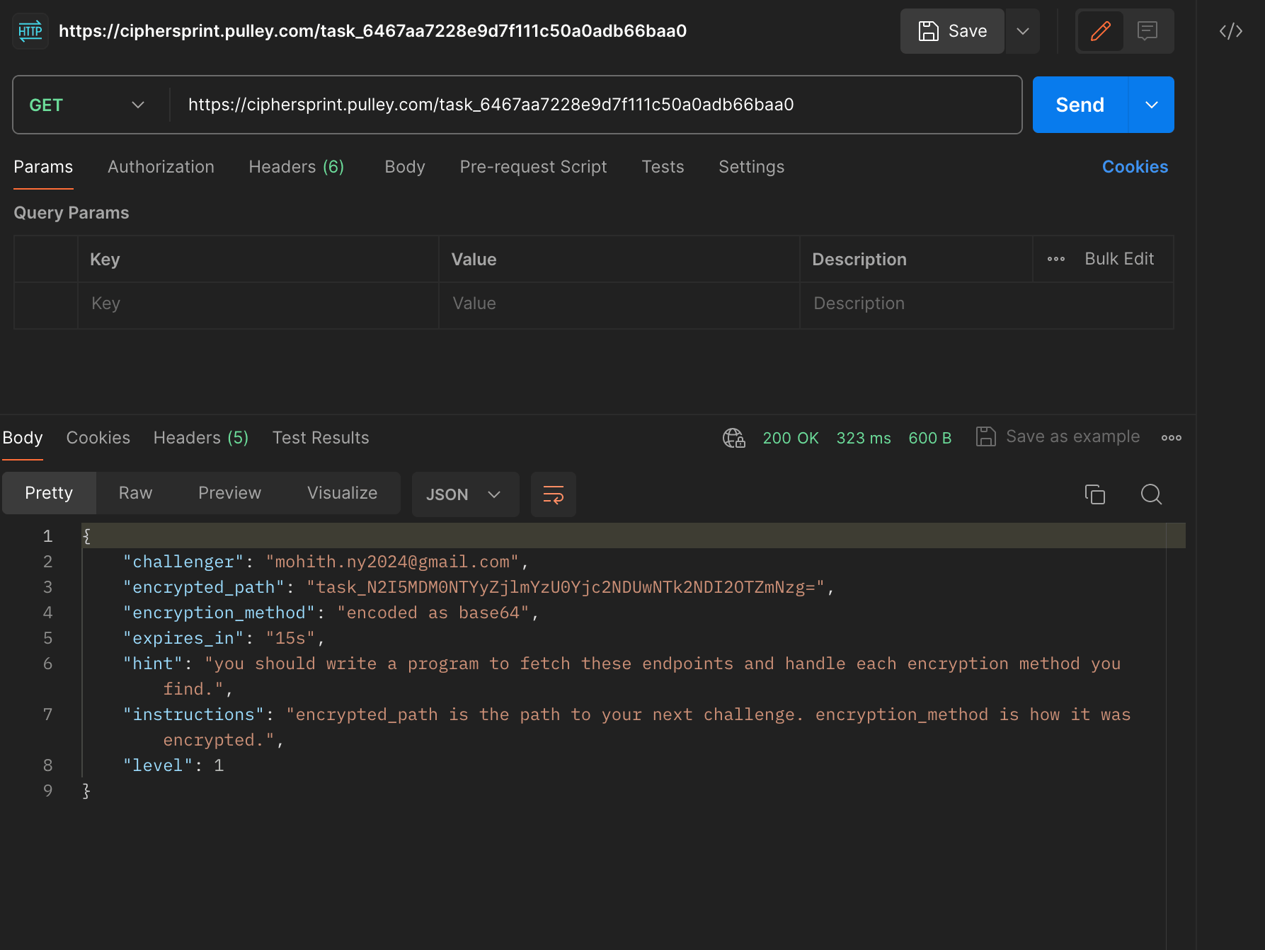
Task: Click the "encoded as base64" value
Action: pyautogui.click(x=433, y=613)
